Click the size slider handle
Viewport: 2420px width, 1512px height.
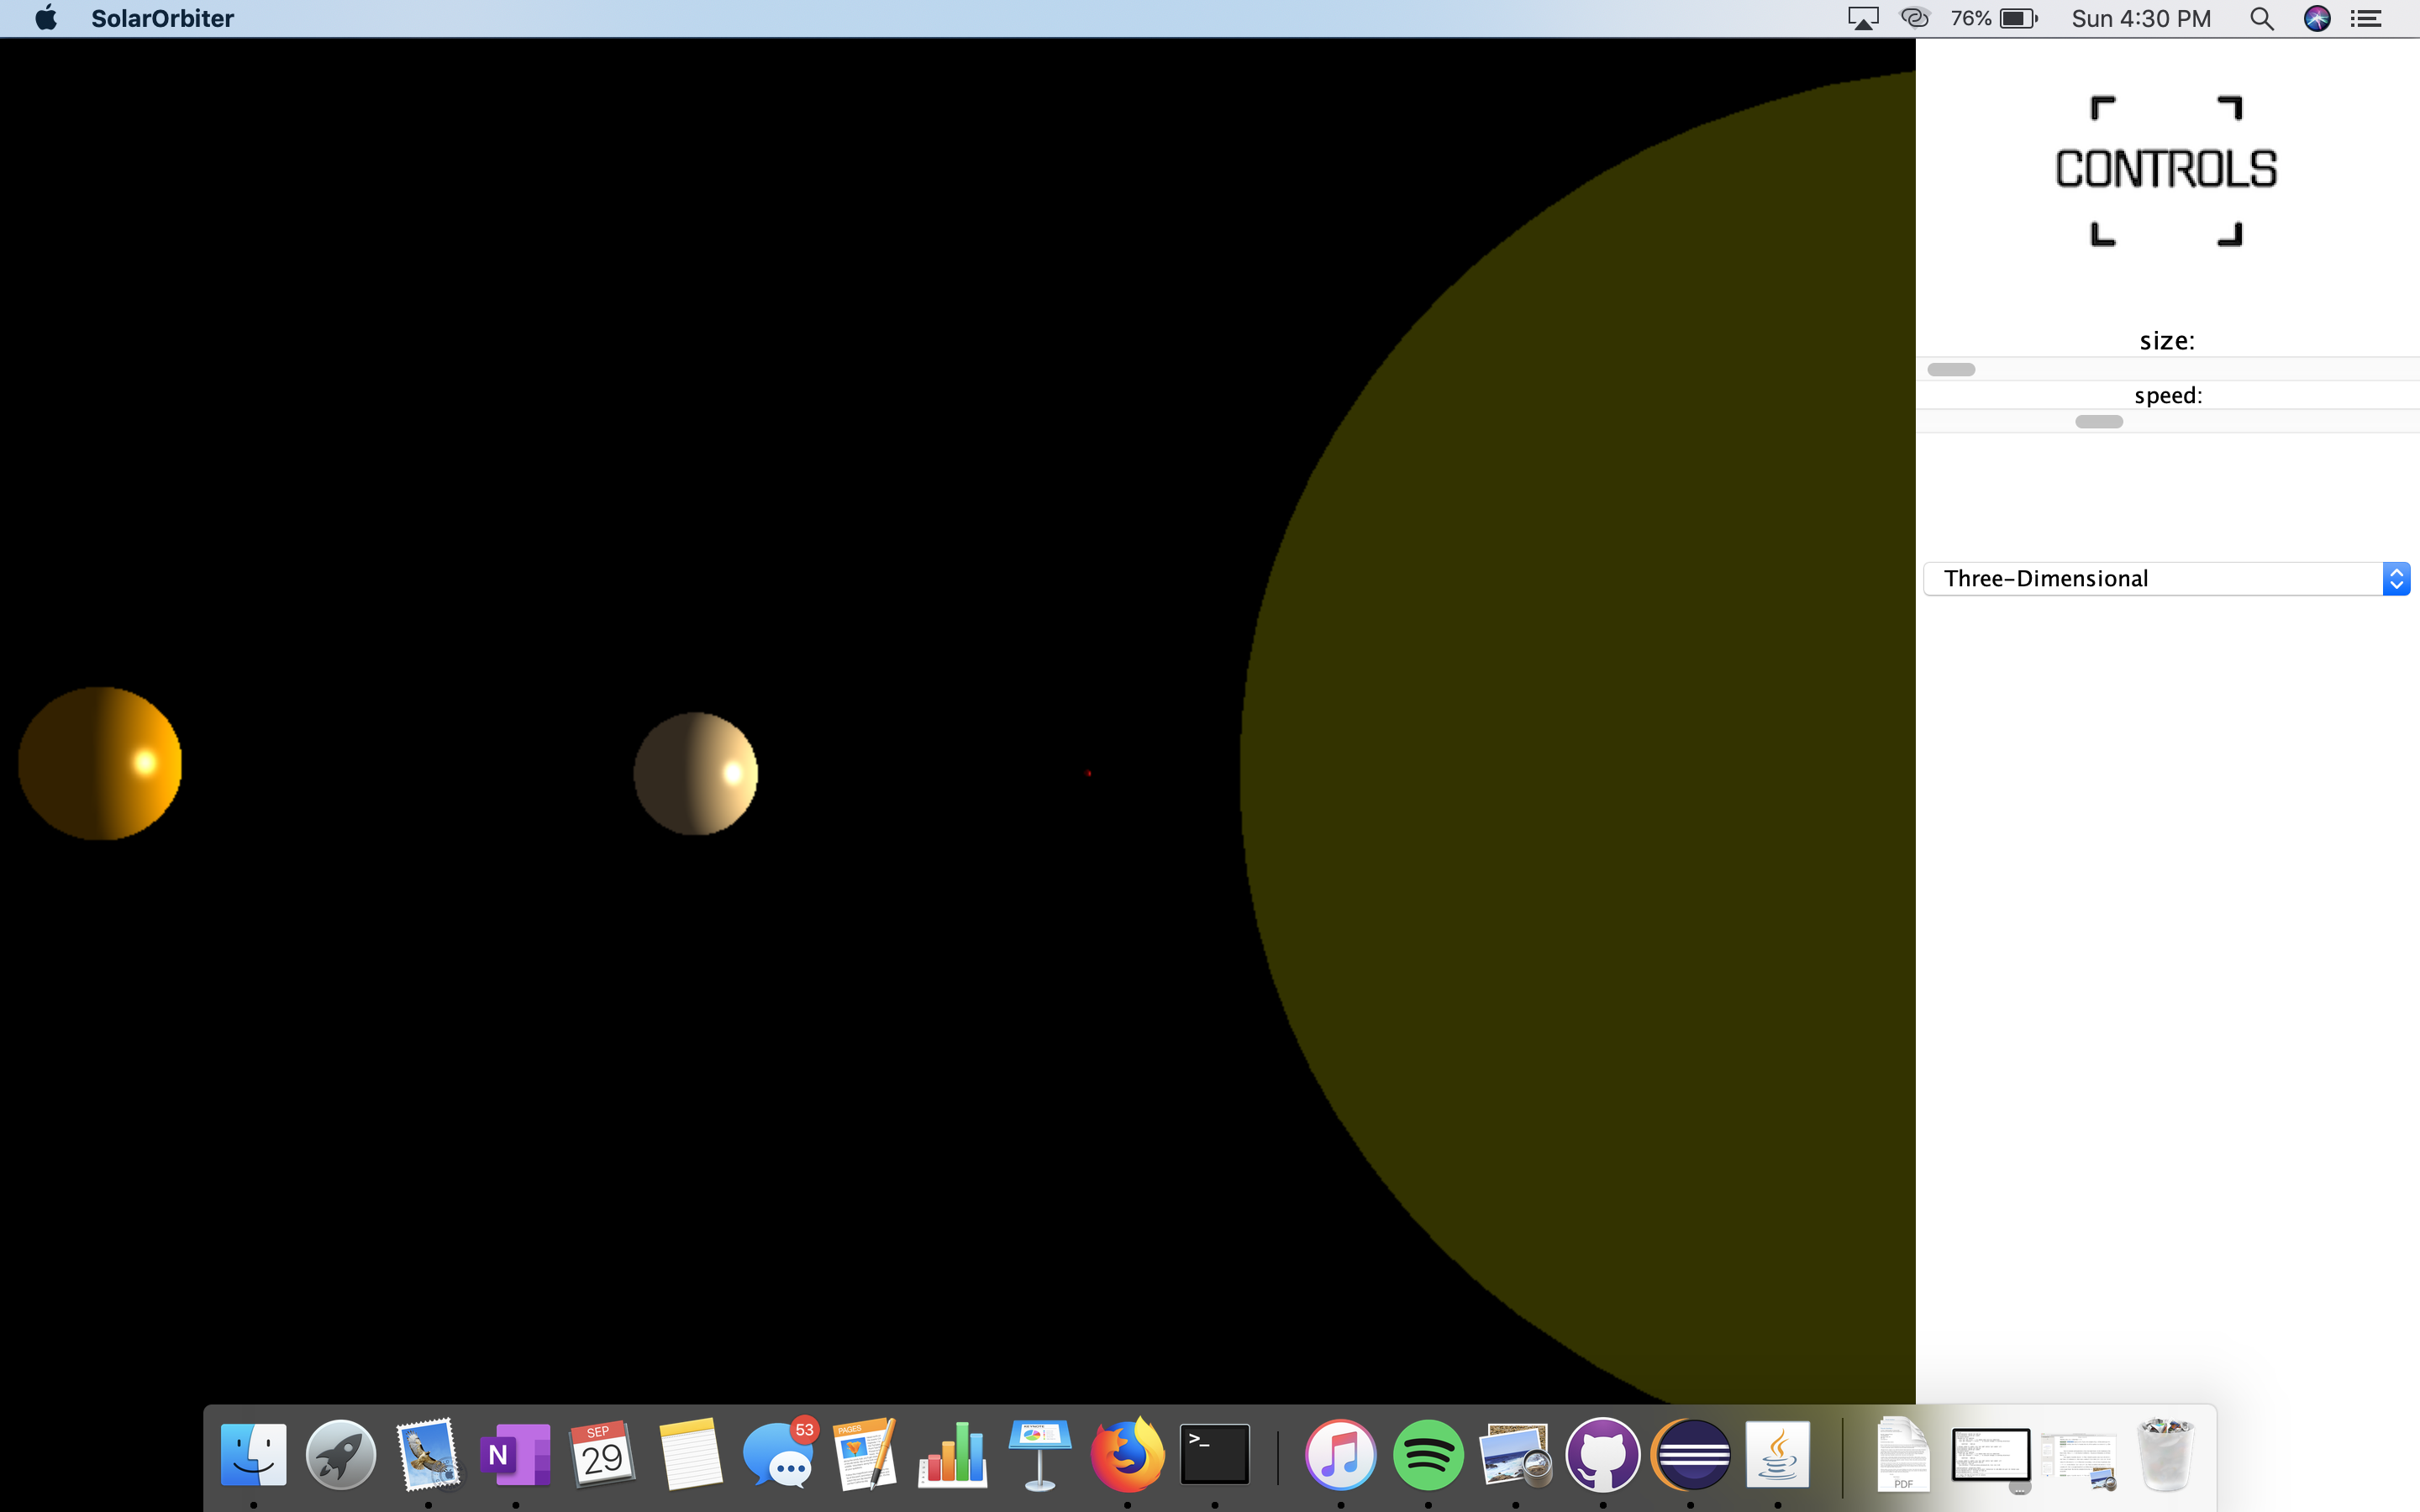click(x=1951, y=370)
